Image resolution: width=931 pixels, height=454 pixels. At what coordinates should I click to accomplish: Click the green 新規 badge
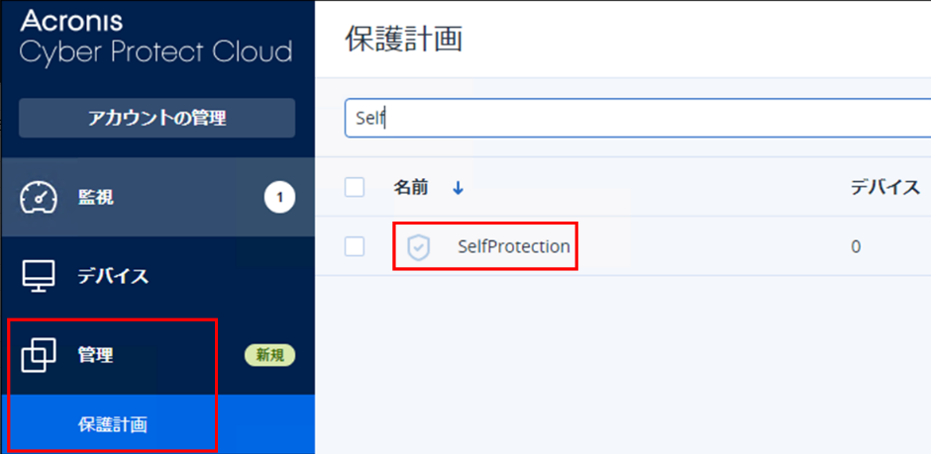tap(269, 355)
